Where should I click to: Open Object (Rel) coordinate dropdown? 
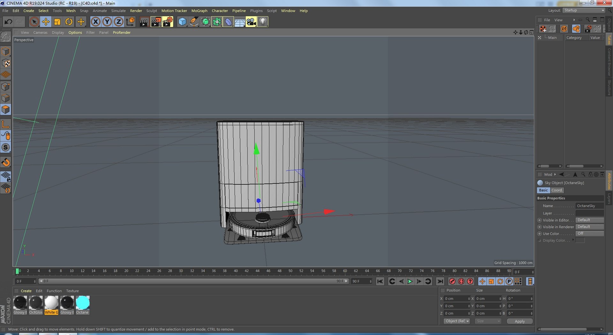pyautogui.click(x=457, y=321)
